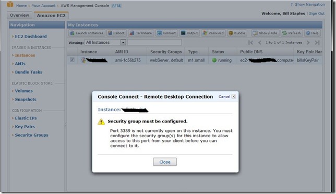
Task: Click the webServer, default security groups cell
Action: tap(166, 60)
